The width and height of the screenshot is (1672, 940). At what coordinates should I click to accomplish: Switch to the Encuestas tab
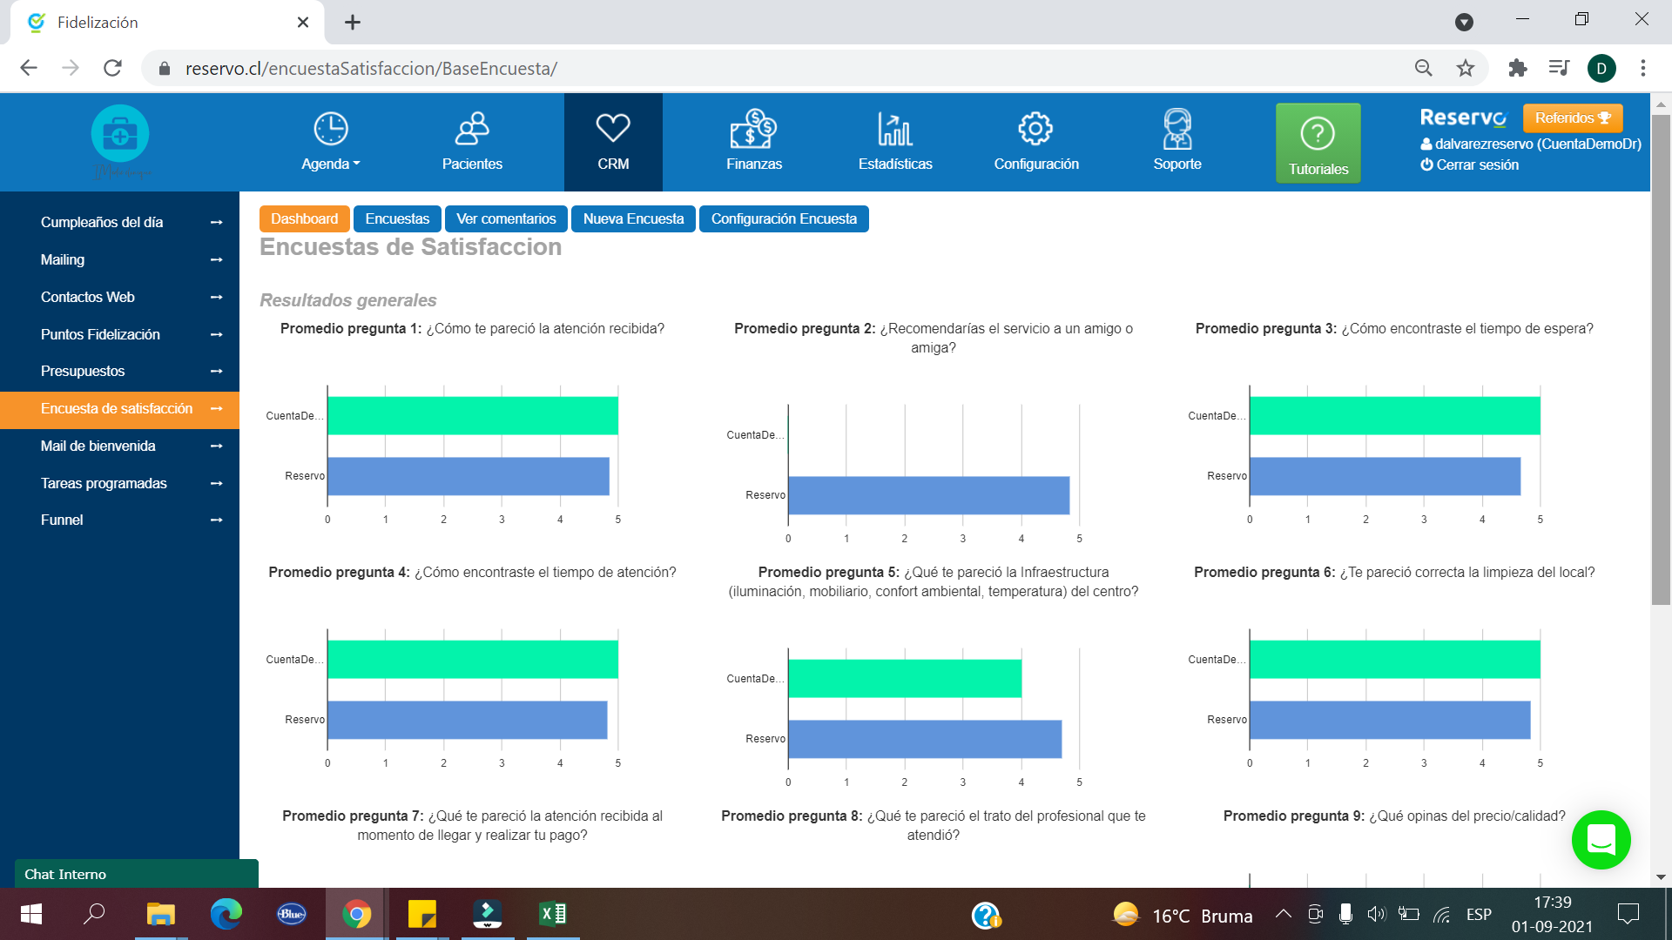pyautogui.click(x=397, y=219)
